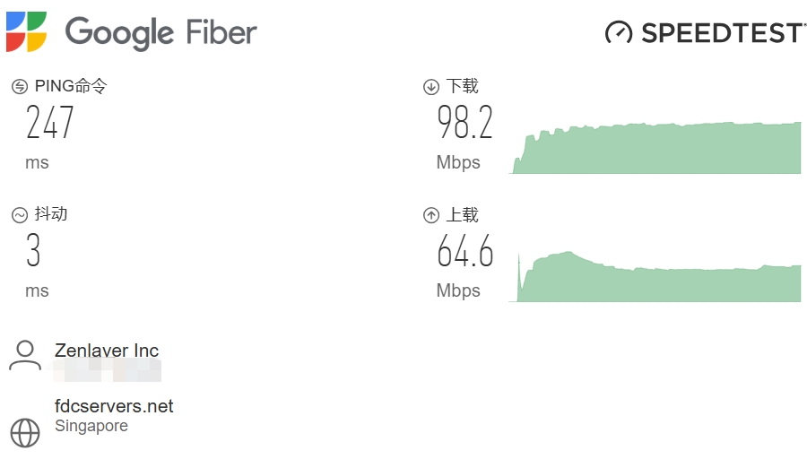Viewport: 807px width, 459px height.
Task: Click the Google Fiber text logo
Action: pos(161,33)
